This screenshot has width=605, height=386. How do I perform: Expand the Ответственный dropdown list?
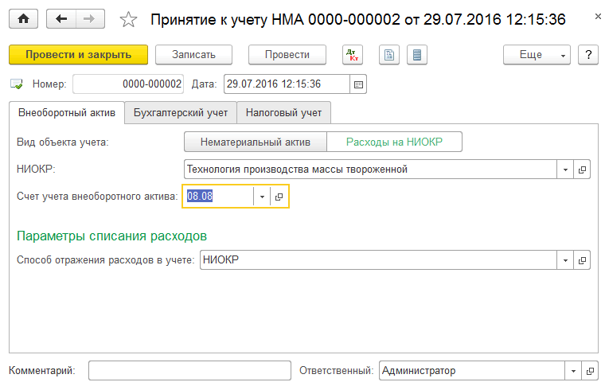click(573, 370)
